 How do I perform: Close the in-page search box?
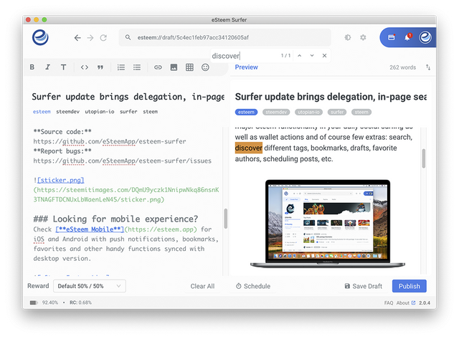[324, 56]
